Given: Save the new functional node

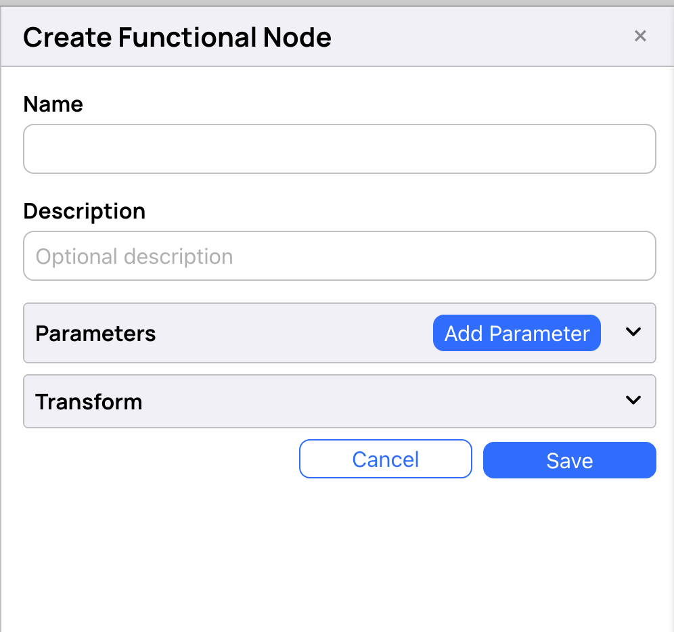Looking at the screenshot, I should coord(569,460).
